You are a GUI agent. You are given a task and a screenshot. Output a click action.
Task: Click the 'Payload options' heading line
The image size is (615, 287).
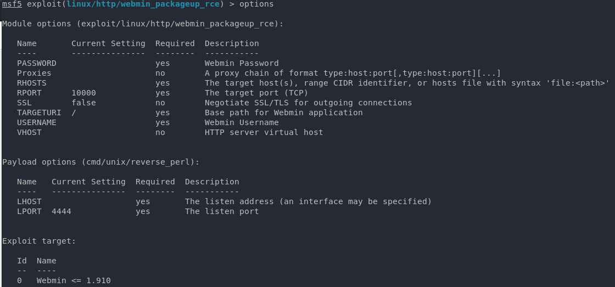(100, 162)
